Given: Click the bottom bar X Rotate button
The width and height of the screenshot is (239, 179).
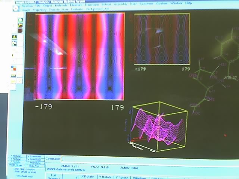Looking at the screenshot, I should tap(88, 176).
